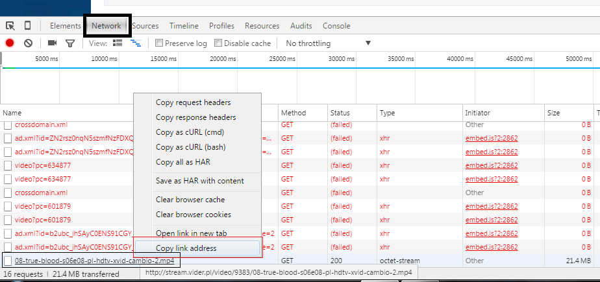Click the 200 status cell of mp4 row
This screenshot has width=600, height=282.
335,261
